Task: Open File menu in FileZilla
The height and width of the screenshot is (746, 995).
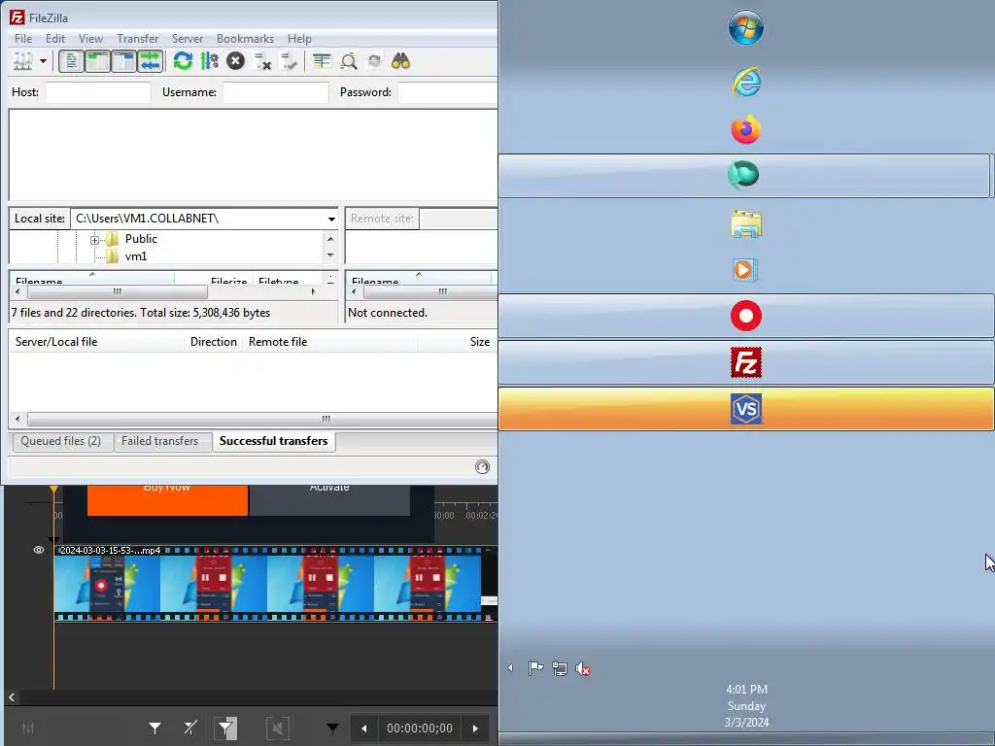Action: pyautogui.click(x=23, y=39)
